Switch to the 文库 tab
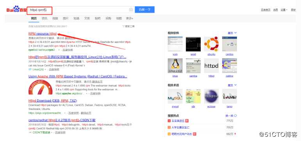The image size is (301, 141). pyautogui.click(x=87, y=18)
